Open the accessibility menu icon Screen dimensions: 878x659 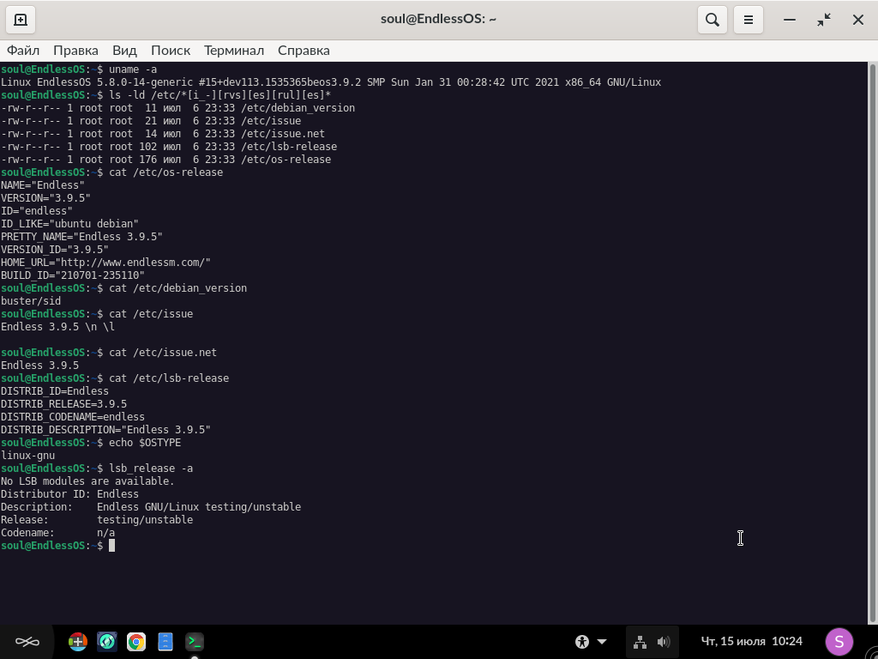582,642
